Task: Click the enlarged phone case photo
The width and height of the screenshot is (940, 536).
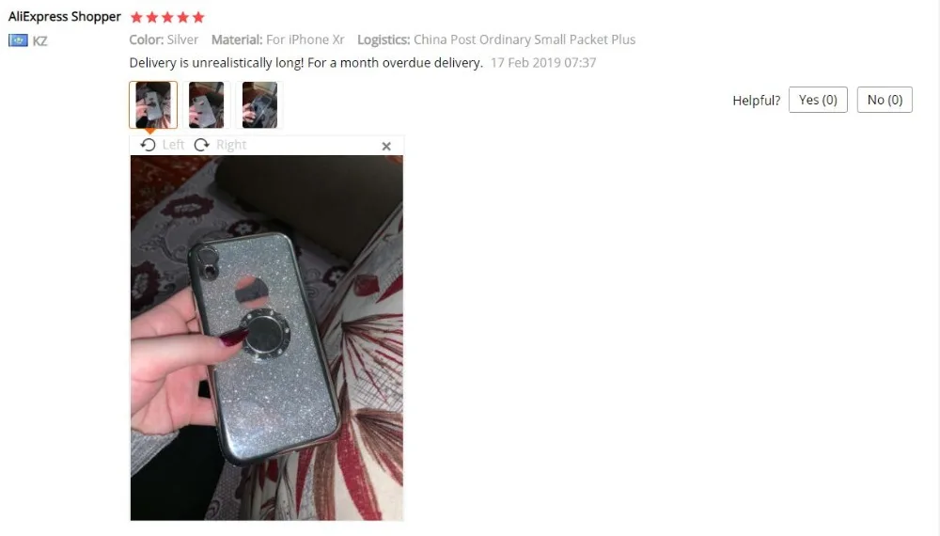Action: pyautogui.click(x=267, y=338)
